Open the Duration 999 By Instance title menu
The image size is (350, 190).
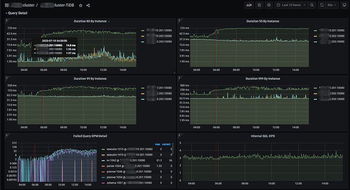263,79
